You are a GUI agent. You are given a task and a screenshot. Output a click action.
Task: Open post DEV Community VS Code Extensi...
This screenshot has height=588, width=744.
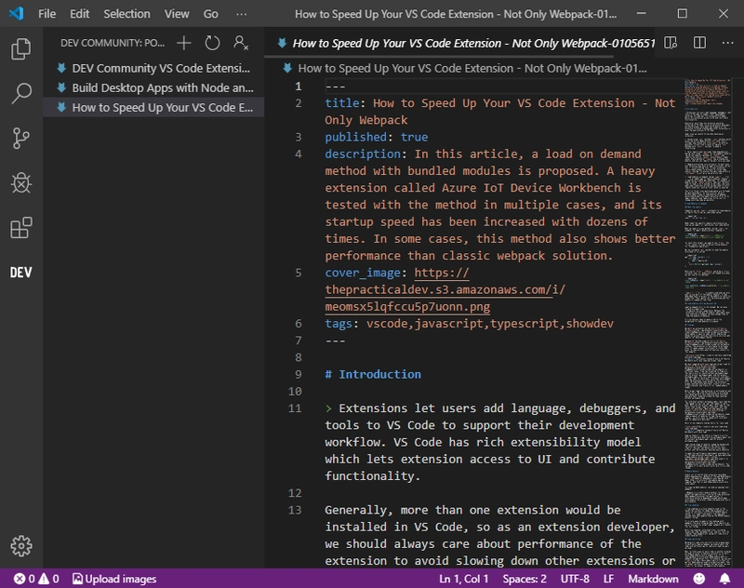pyautogui.click(x=153, y=68)
